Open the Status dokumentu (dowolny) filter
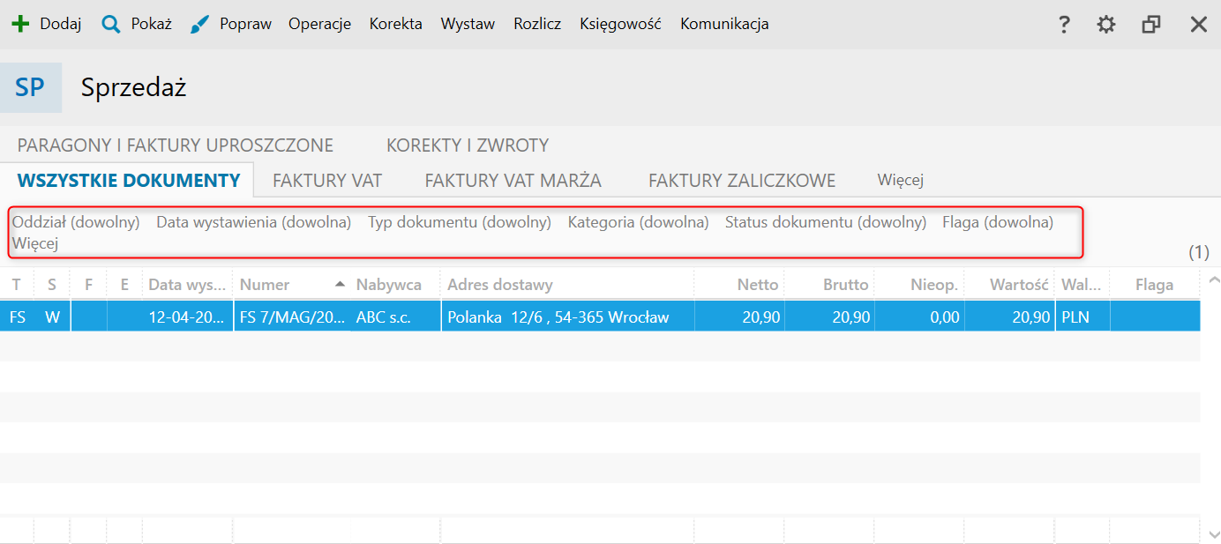 (x=826, y=222)
